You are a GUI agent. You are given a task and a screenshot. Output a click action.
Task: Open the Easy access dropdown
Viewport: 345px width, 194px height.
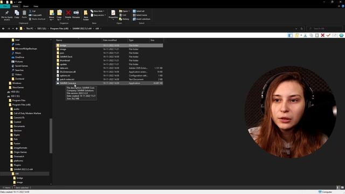tap(98, 15)
